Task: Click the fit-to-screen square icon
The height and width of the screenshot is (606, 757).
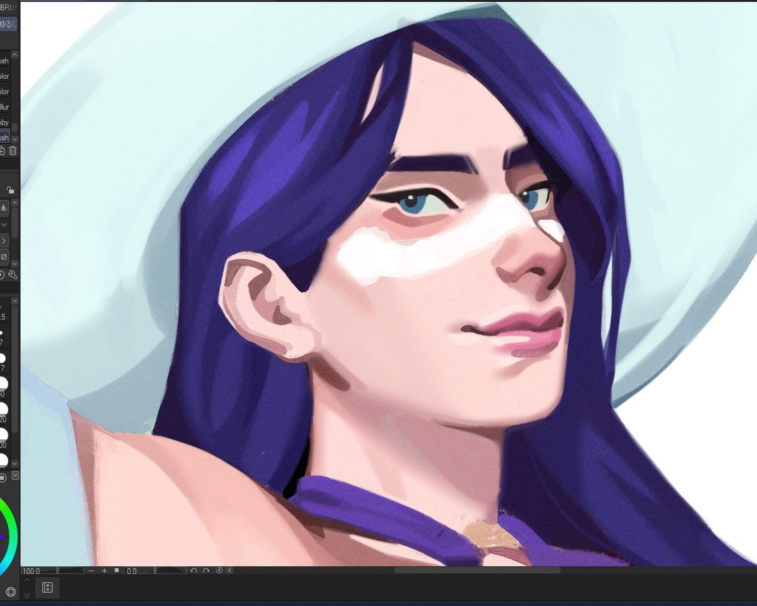Action: [117, 570]
